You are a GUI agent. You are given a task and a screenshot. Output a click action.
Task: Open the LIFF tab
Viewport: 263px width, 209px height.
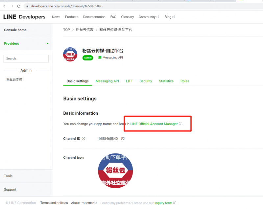pos(129,81)
